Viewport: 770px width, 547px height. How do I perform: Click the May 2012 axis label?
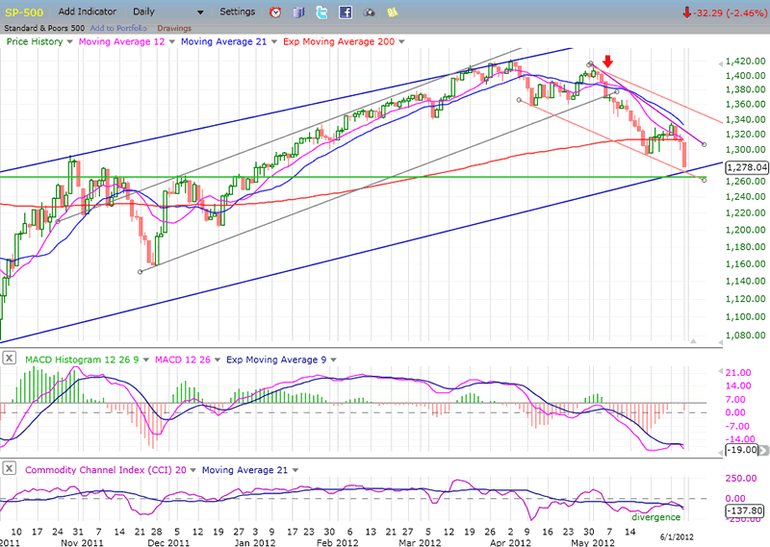(593, 542)
